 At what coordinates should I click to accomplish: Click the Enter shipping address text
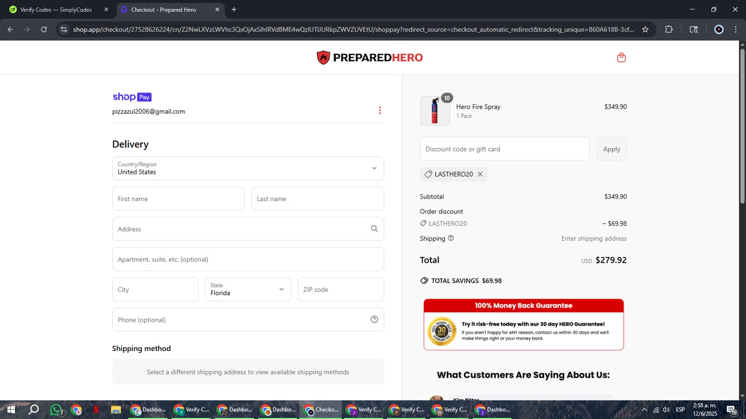pyautogui.click(x=594, y=239)
